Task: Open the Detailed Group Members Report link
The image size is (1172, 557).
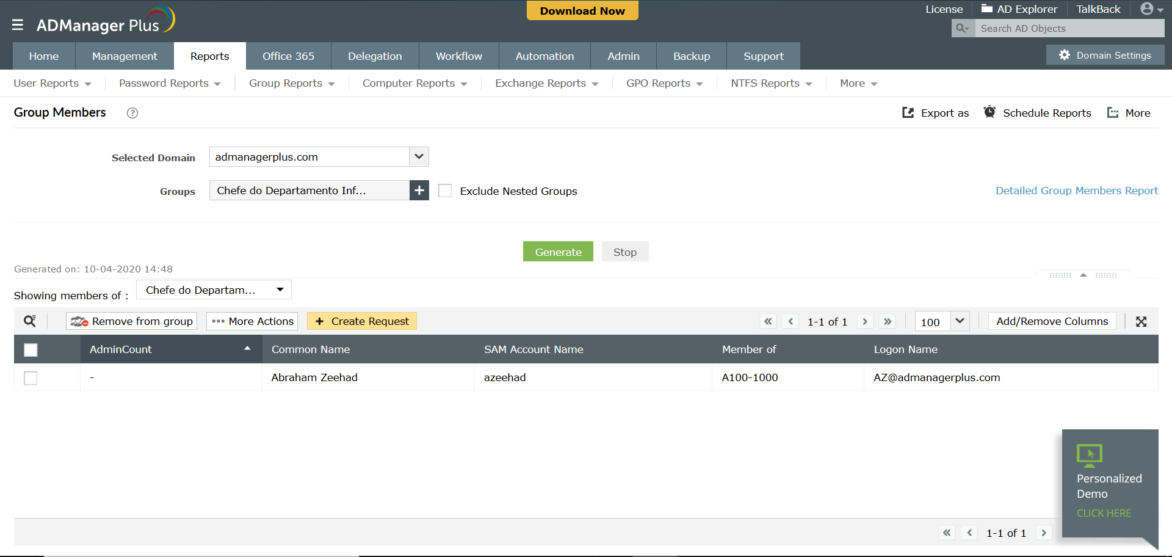Action: (1076, 190)
